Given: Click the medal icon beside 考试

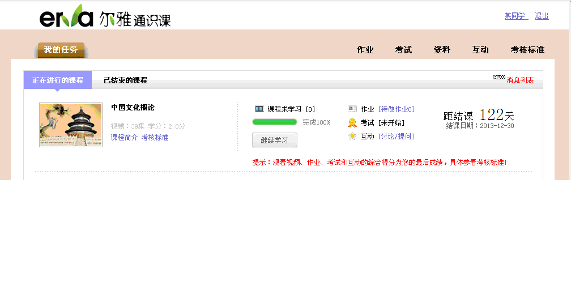Looking at the screenshot, I should point(352,122).
